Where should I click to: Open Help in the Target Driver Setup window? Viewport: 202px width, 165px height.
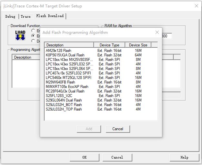click(x=184, y=157)
